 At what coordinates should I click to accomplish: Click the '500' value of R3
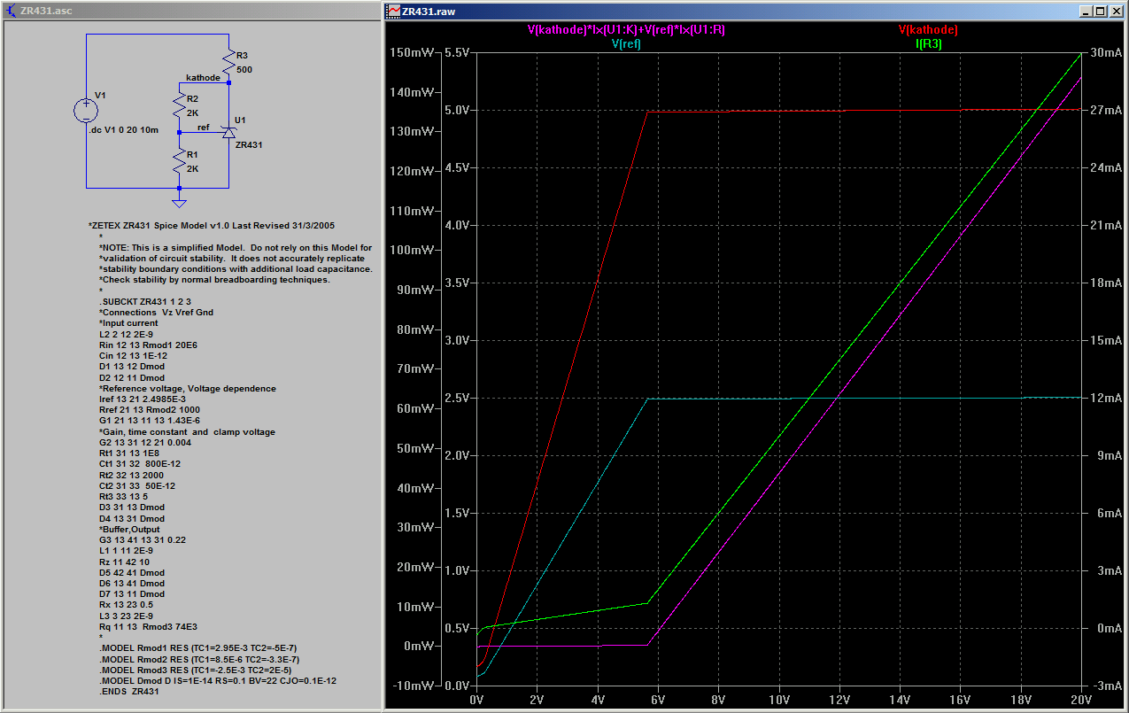244,69
